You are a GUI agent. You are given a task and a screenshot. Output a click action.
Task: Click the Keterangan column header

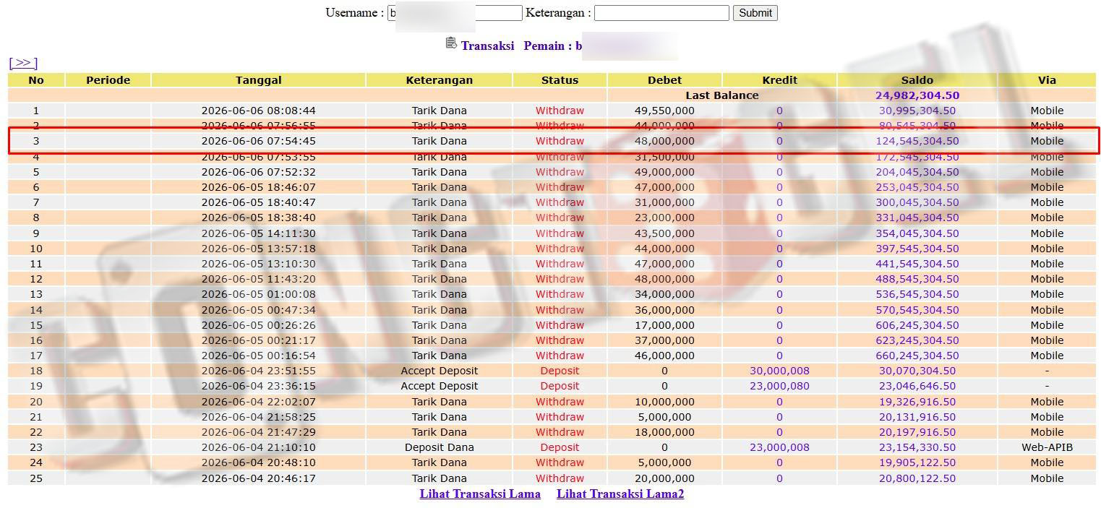tap(440, 80)
